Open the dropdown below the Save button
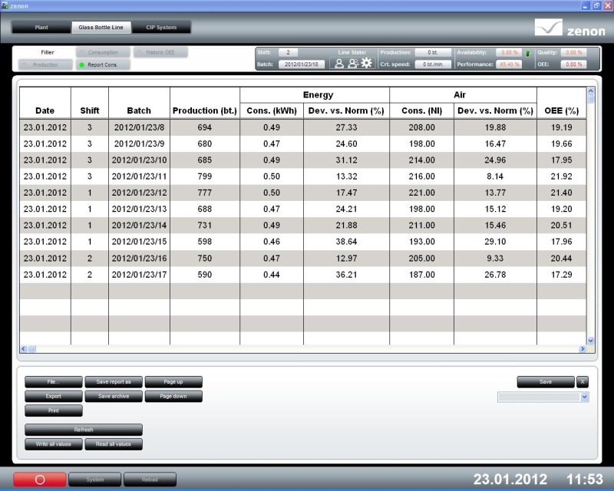 pyautogui.click(x=584, y=397)
